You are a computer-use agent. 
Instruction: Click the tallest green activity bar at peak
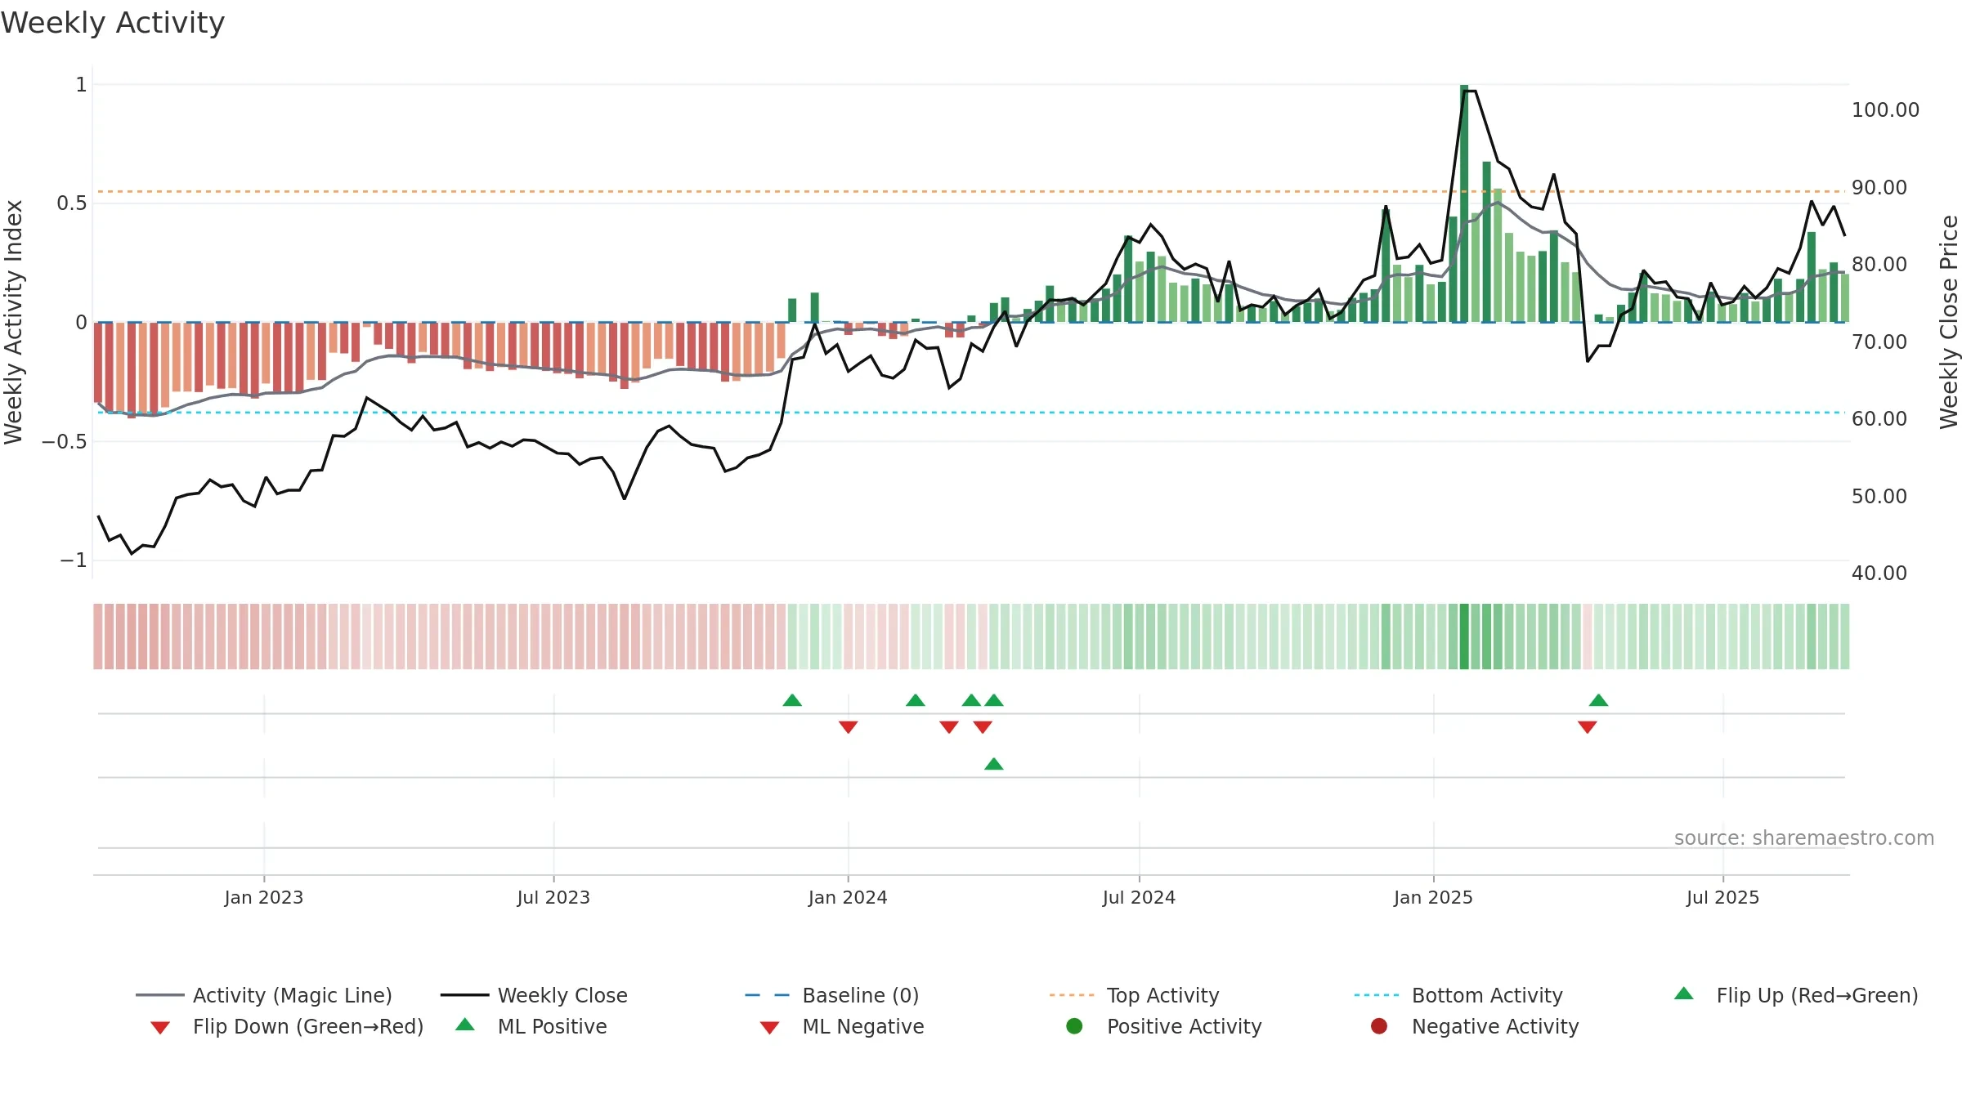click(x=1464, y=203)
